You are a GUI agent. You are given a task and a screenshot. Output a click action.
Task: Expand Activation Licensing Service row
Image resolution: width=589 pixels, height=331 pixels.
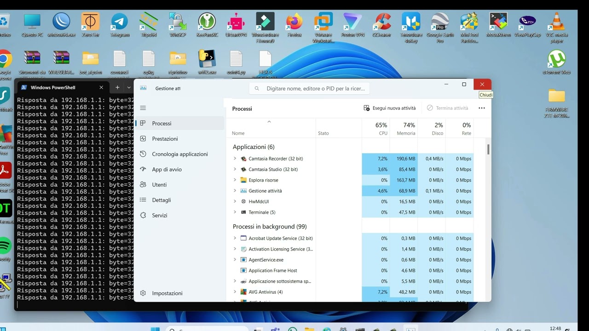[x=235, y=249]
